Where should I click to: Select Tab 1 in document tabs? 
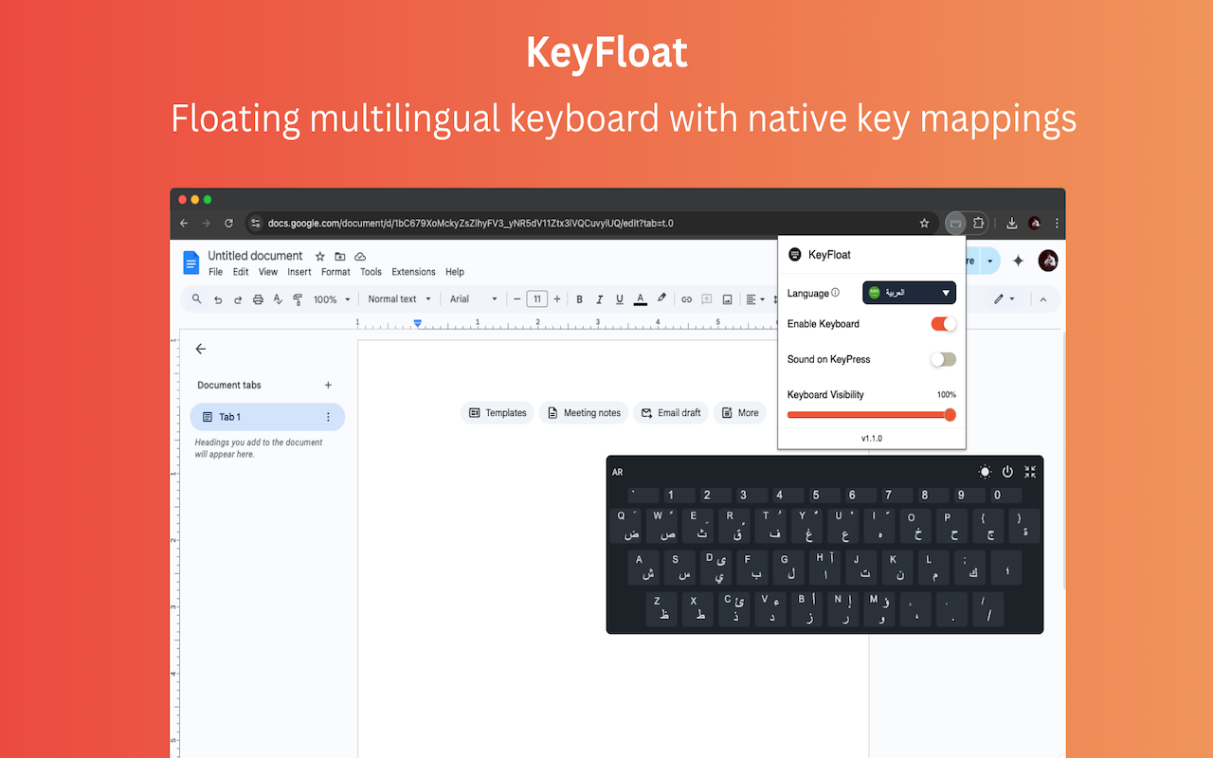click(x=267, y=417)
